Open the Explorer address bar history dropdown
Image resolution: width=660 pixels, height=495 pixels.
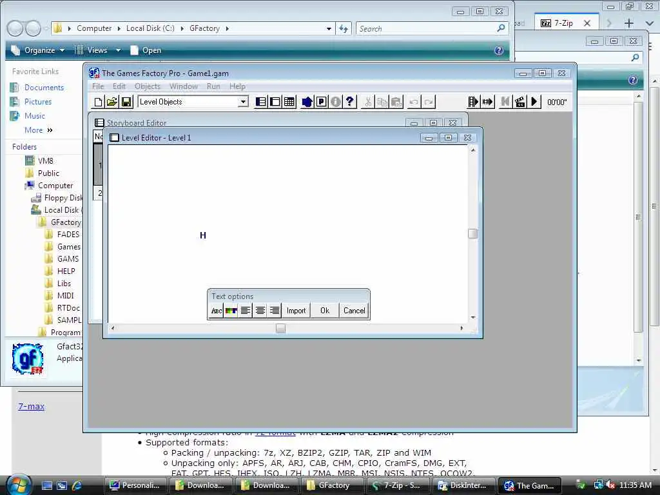click(x=329, y=28)
